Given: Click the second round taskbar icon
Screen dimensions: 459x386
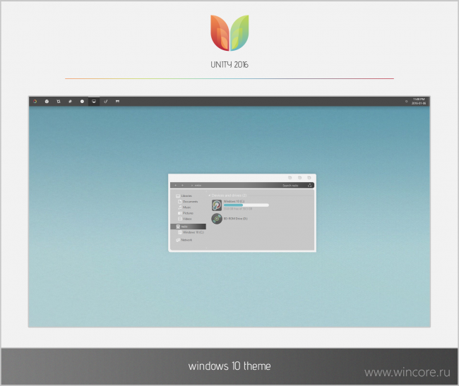Looking at the screenshot, I should click(47, 102).
